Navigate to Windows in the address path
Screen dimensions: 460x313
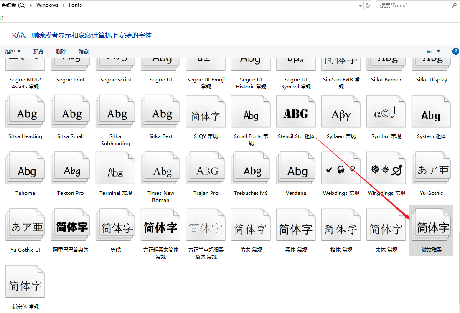pos(47,5)
